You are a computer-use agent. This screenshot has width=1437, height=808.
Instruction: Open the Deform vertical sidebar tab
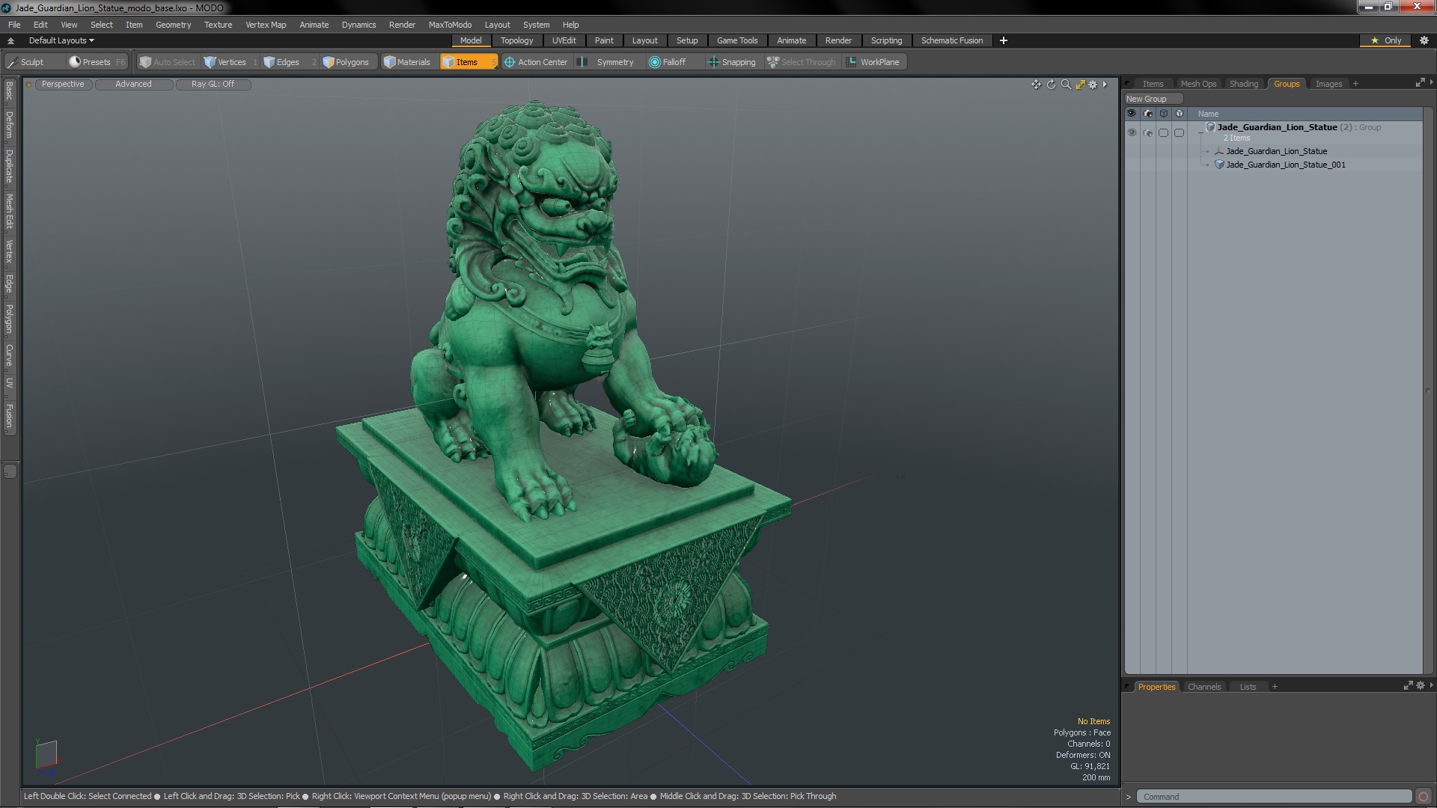click(x=9, y=125)
